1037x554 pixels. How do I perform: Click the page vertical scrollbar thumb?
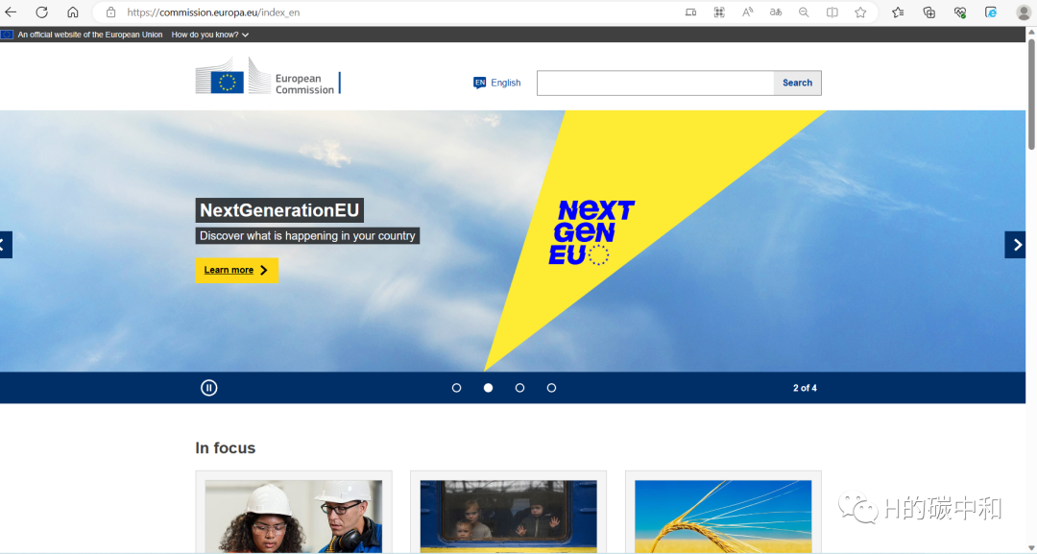(x=1031, y=94)
